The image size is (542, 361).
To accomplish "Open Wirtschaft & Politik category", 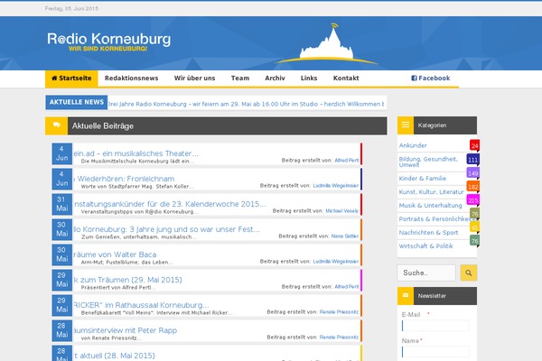I will 425,246.
